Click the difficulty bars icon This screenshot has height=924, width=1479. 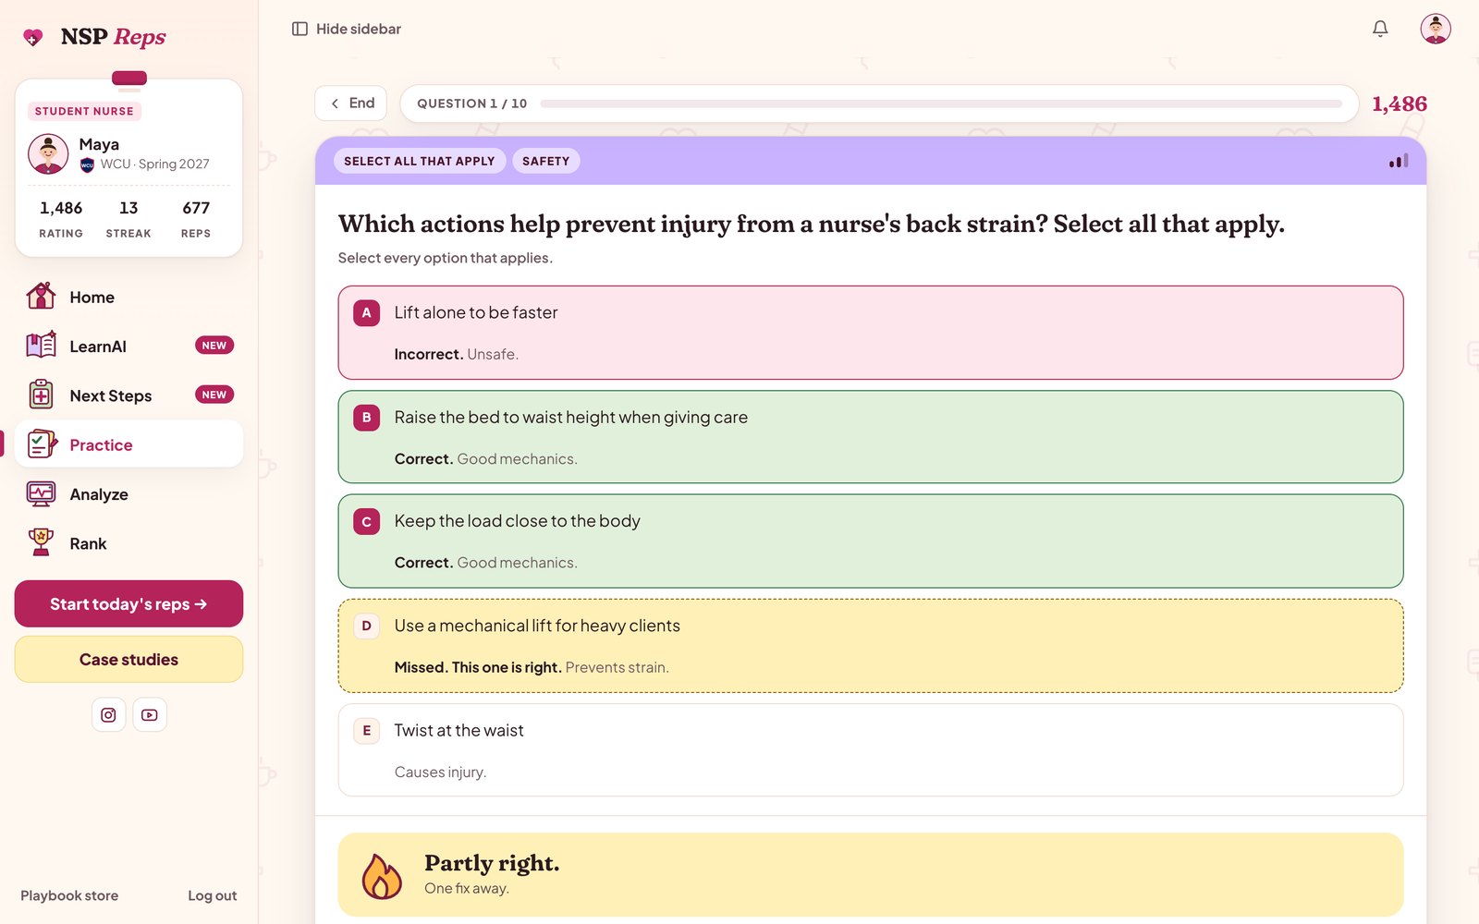1399,161
